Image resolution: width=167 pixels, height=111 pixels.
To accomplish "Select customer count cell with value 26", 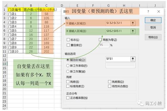I will click(x=31, y=51).
